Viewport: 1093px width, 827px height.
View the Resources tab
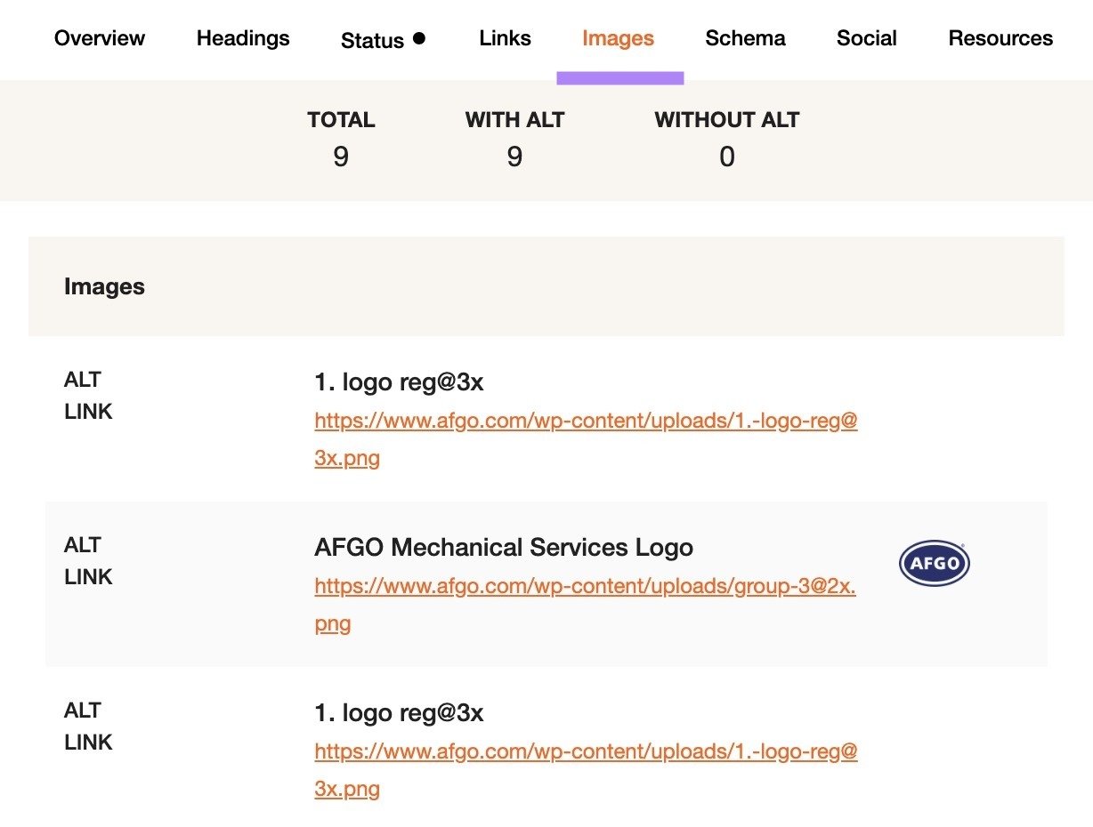pos(1000,38)
